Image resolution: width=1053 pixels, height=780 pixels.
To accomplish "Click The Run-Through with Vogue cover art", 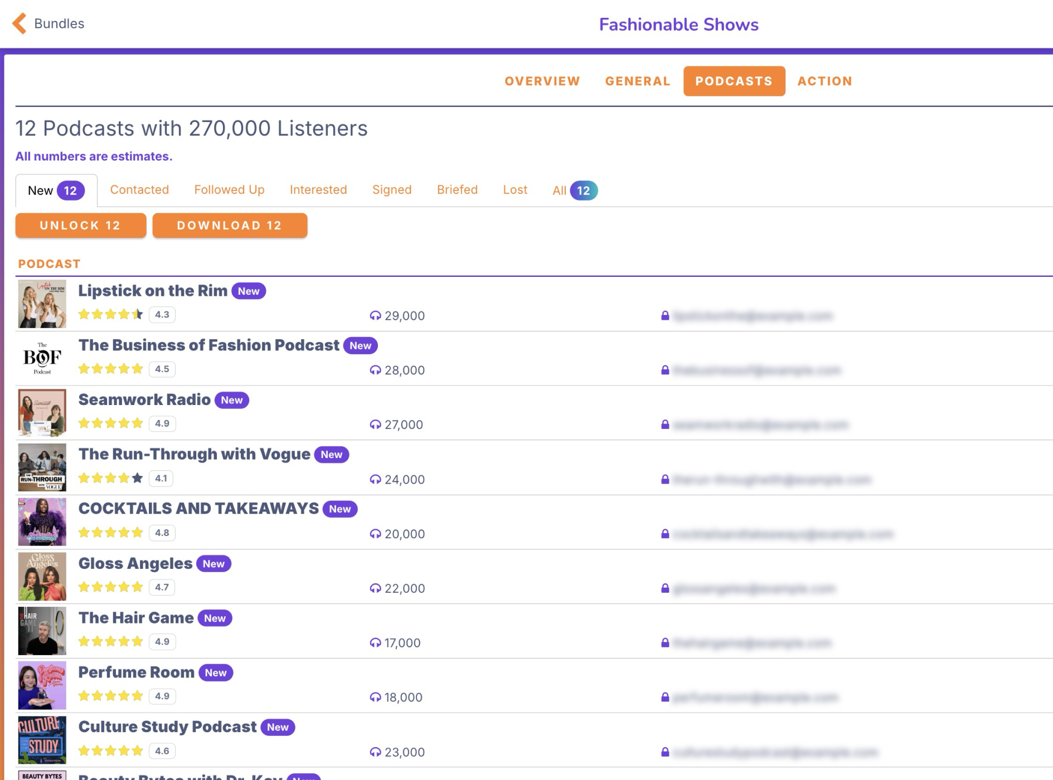I will (x=42, y=467).
